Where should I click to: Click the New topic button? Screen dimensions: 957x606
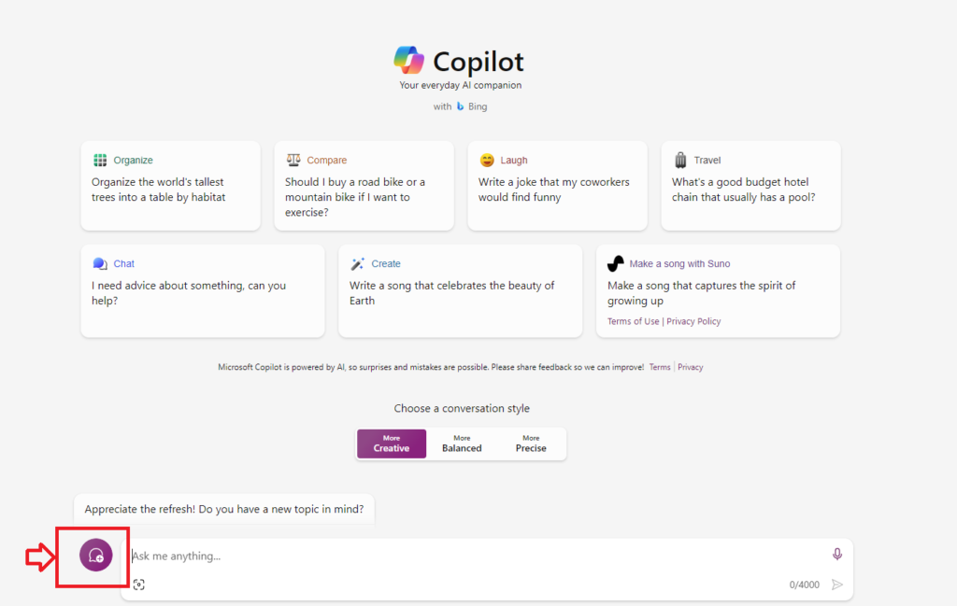pos(95,556)
